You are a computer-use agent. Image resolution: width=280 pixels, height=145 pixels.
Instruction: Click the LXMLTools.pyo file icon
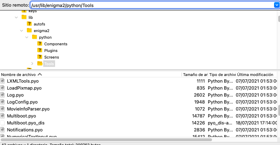[3, 81]
